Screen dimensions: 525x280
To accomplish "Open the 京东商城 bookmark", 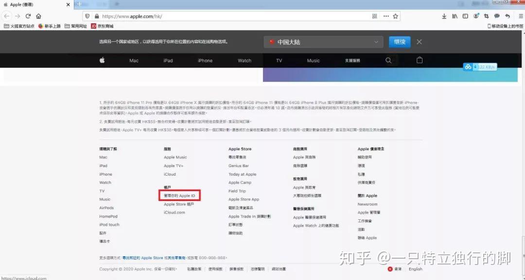I will pos(103,26).
